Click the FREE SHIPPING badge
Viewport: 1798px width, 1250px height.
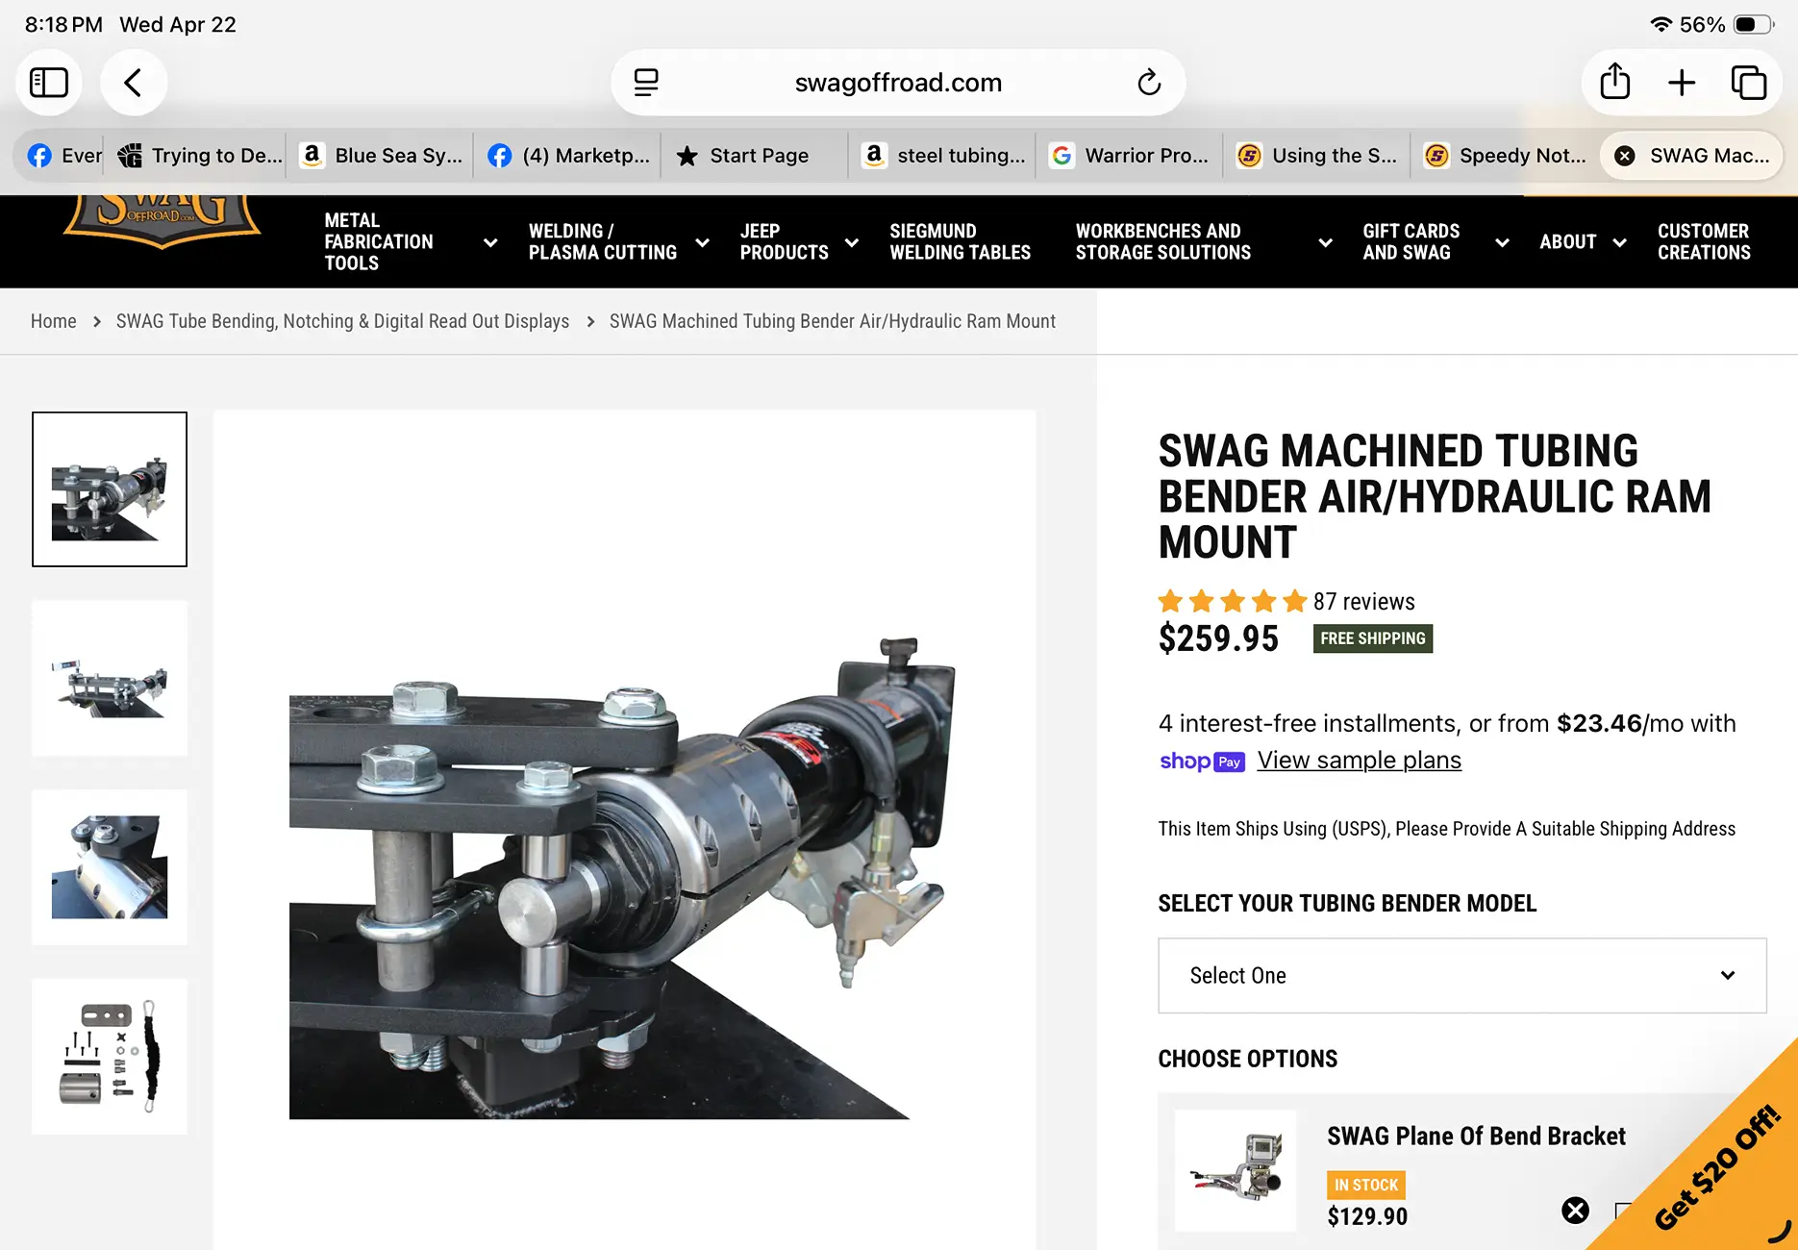(x=1373, y=638)
